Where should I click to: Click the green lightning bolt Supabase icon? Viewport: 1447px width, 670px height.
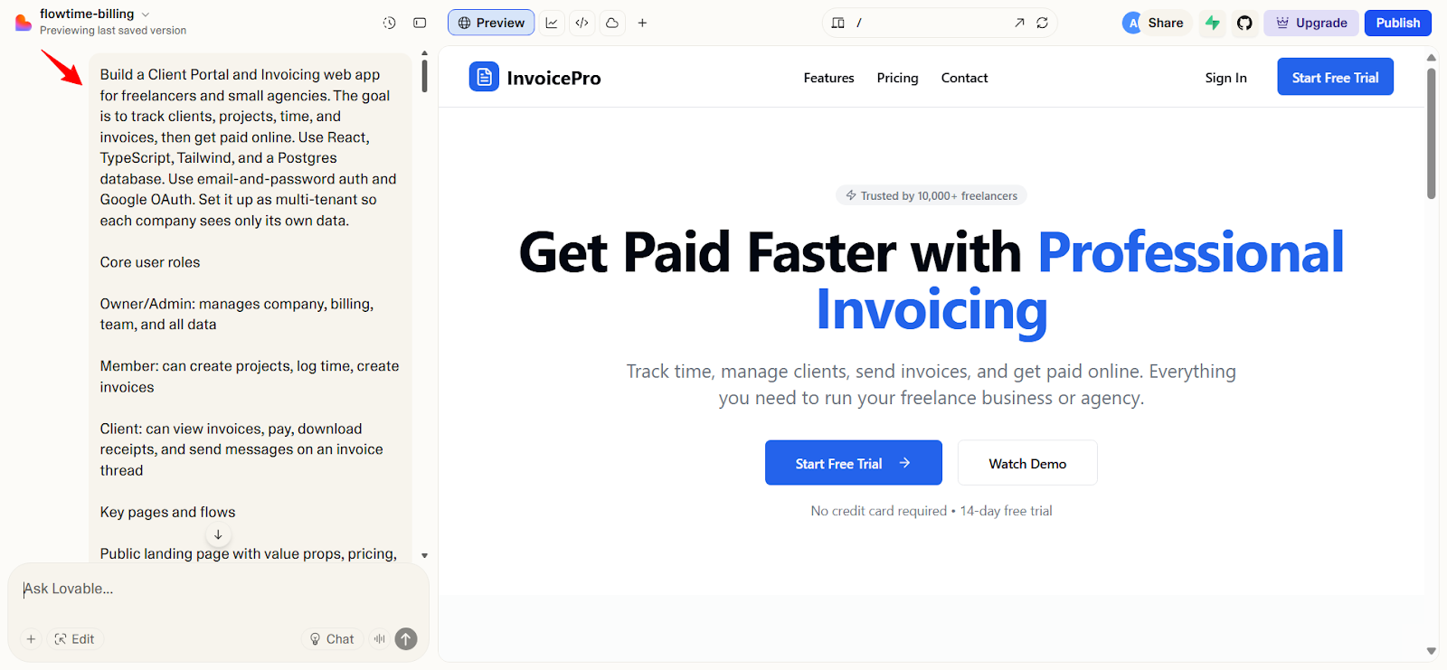(1213, 23)
